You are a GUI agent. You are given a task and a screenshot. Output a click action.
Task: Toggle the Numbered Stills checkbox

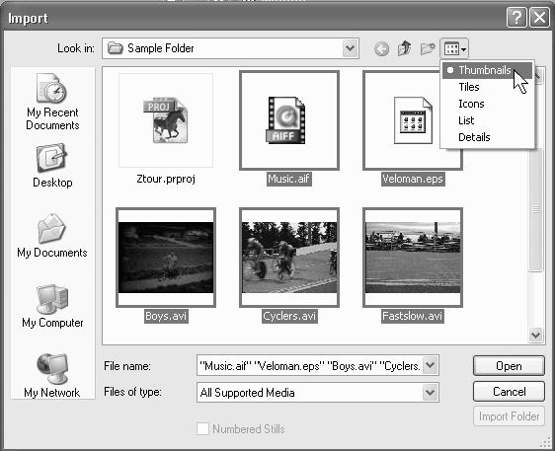(x=202, y=428)
